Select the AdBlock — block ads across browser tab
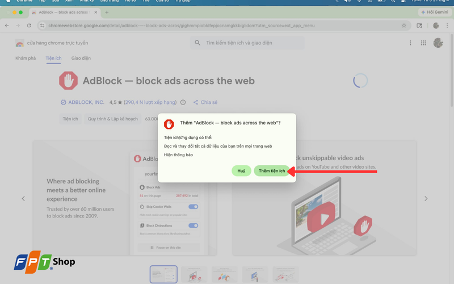 pos(65,12)
